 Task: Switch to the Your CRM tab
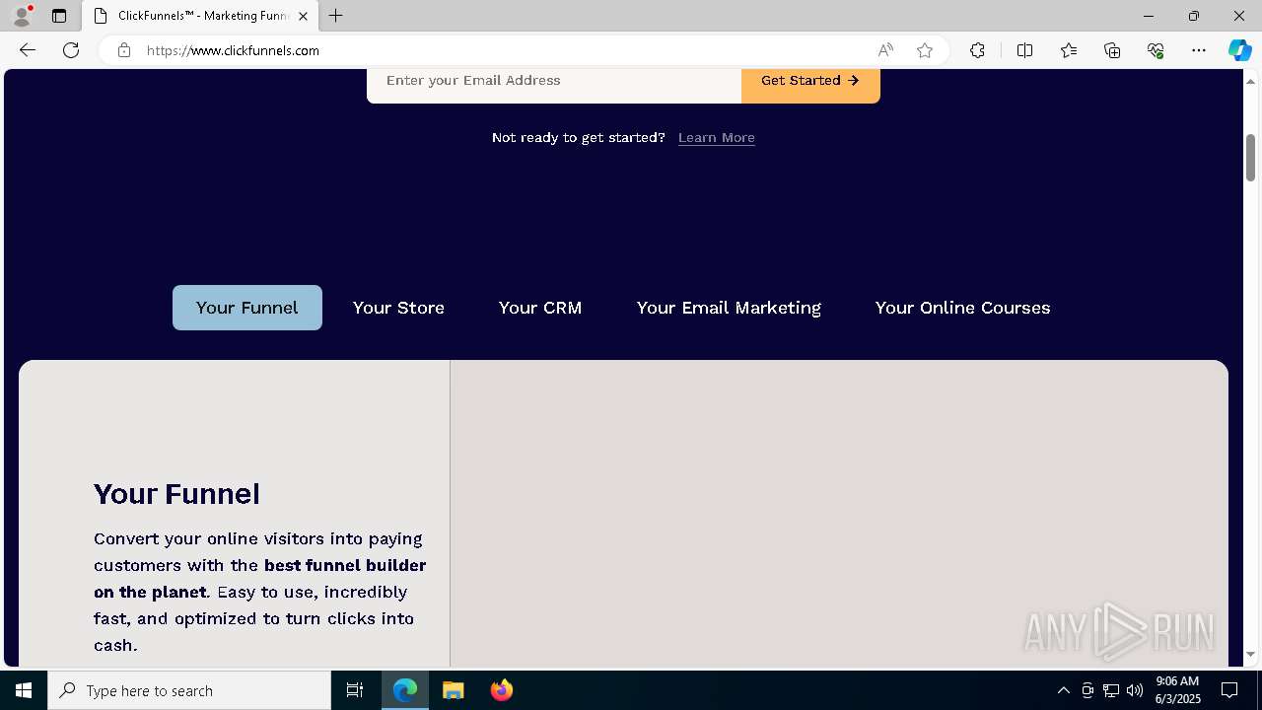(x=540, y=308)
